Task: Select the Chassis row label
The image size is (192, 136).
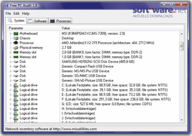Action: (x=25, y=38)
